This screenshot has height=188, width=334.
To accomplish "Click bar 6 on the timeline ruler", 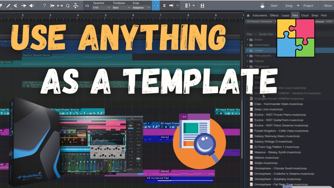I will [133, 15].
